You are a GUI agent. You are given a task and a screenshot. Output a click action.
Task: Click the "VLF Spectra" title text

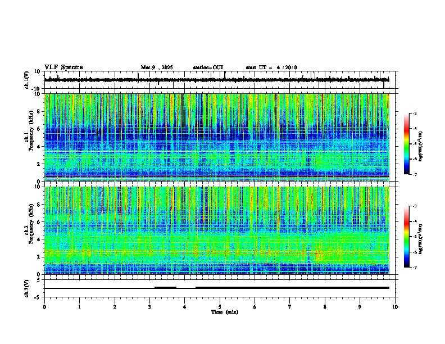[x=63, y=67]
